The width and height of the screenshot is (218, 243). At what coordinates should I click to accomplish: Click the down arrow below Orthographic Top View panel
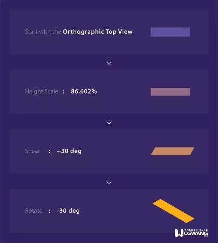(x=109, y=62)
